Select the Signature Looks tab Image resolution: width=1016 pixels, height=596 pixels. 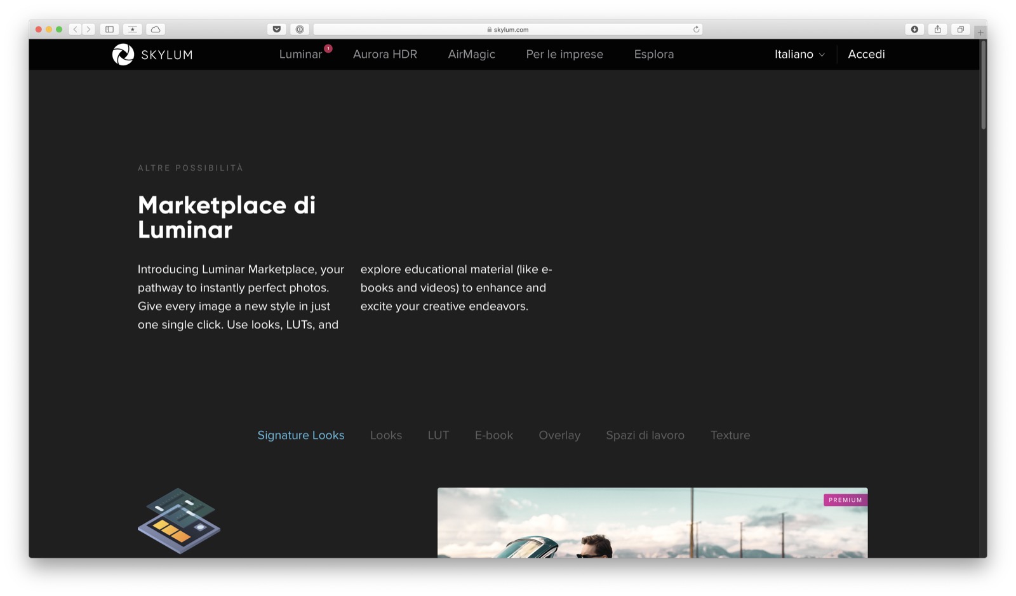coord(301,435)
